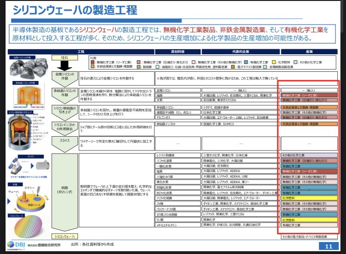Screen dimensions: 346x254
Task: Select the 研磨(ポリシング) process step
Action: (65, 192)
